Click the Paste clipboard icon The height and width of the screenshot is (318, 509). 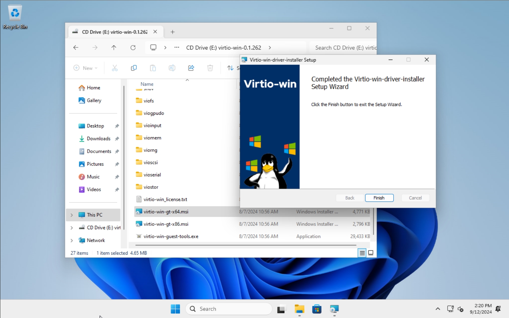153,68
